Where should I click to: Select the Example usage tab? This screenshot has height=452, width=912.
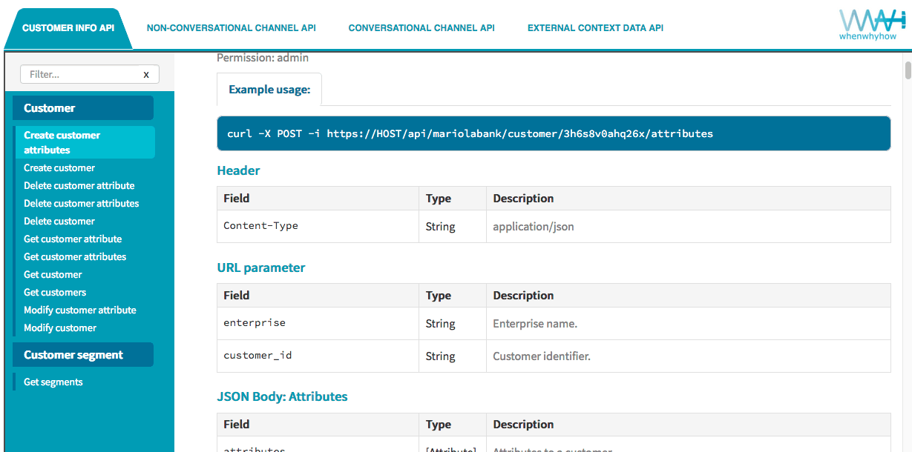269,90
